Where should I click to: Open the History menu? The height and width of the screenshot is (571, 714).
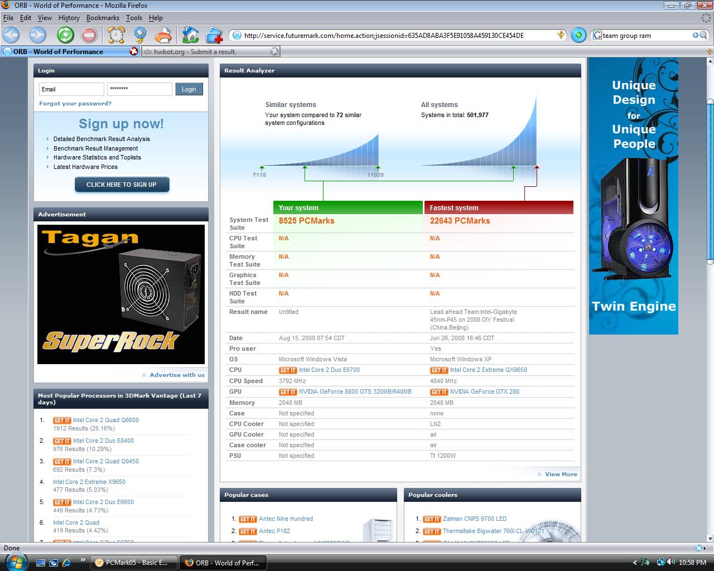pos(69,18)
